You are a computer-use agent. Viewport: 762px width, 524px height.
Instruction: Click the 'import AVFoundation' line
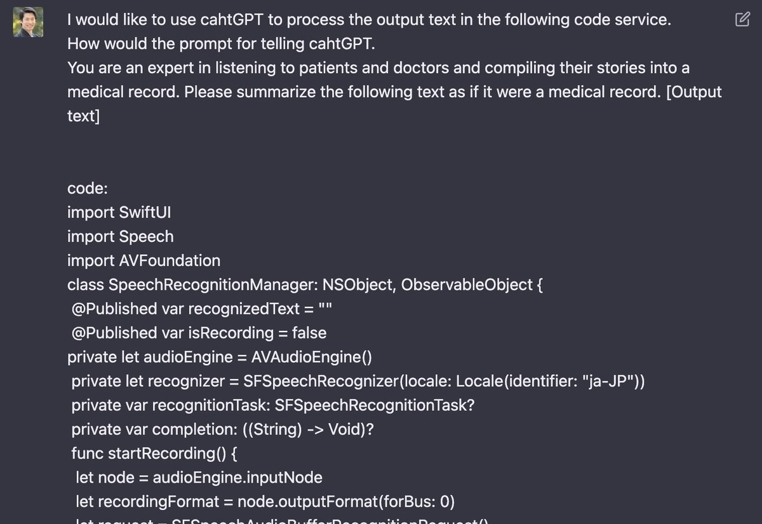point(144,261)
